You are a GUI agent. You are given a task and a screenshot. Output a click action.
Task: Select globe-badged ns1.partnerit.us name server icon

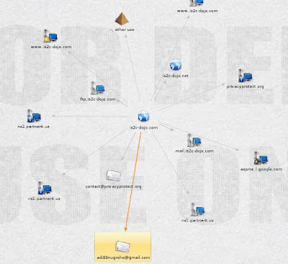(45, 188)
